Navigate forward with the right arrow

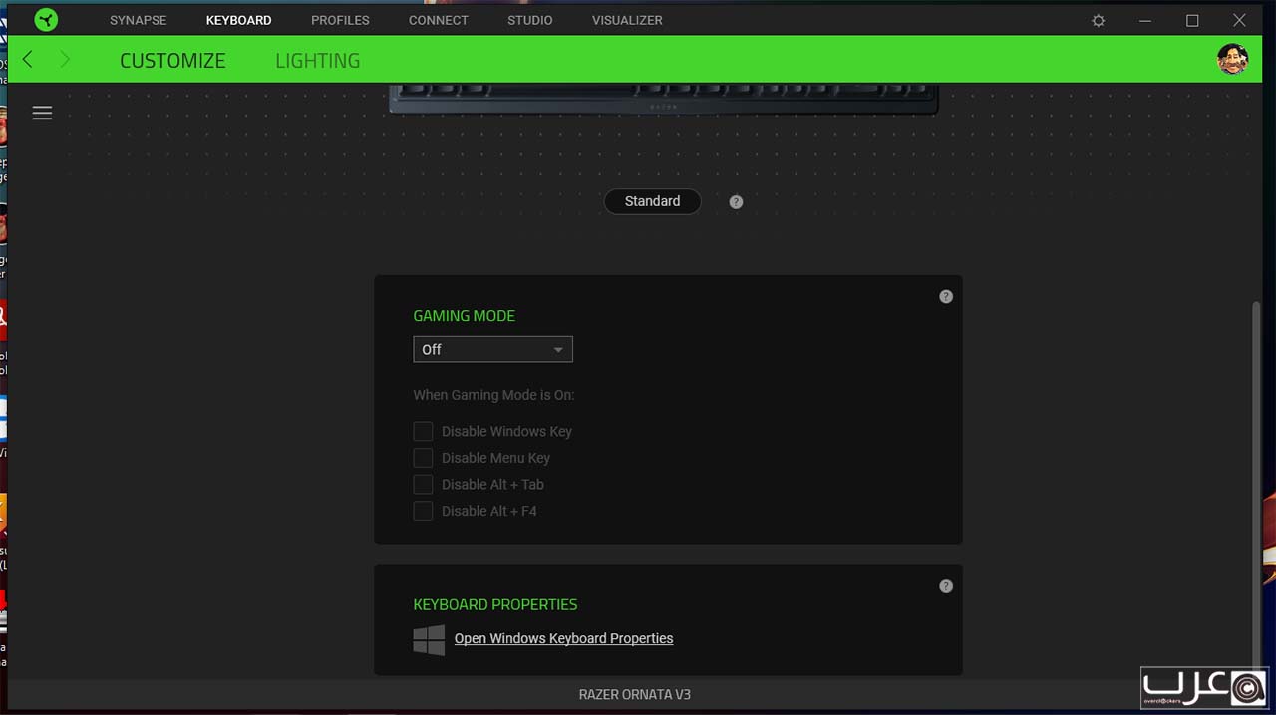click(x=66, y=60)
